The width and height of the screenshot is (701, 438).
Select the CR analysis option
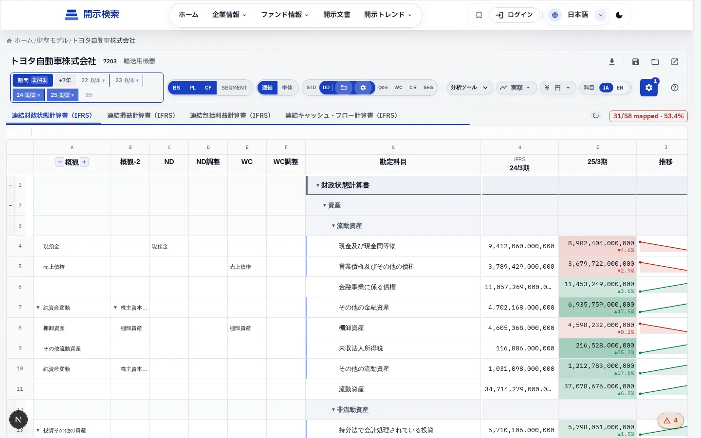413,88
